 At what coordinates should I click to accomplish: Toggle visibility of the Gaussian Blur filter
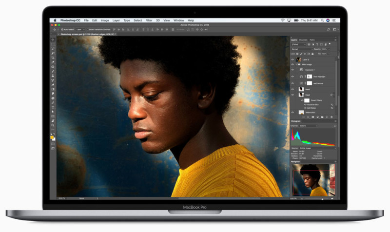click(x=305, y=105)
